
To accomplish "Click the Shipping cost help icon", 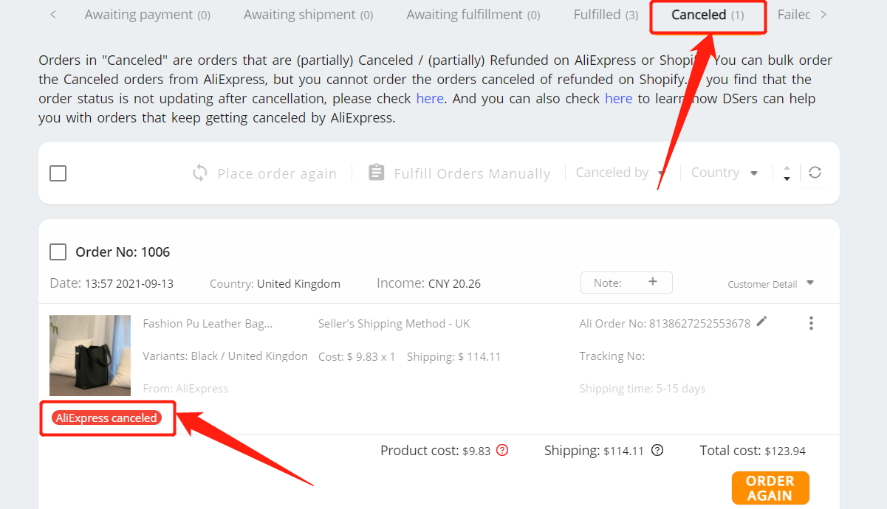I will click(x=657, y=450).
